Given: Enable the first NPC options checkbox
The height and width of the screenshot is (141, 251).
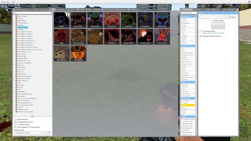Looking at the screenshot, I should [x=16, y=119].
